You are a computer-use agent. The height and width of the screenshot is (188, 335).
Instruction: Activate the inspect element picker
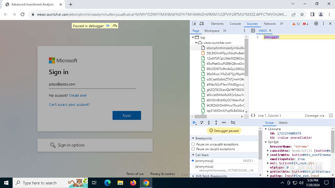click(194, 23)
